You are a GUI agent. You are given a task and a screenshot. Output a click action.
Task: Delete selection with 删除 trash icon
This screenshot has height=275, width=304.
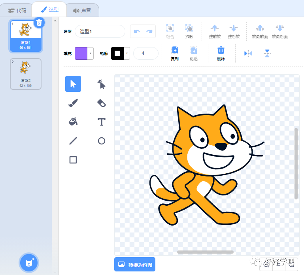click(221, 53)
